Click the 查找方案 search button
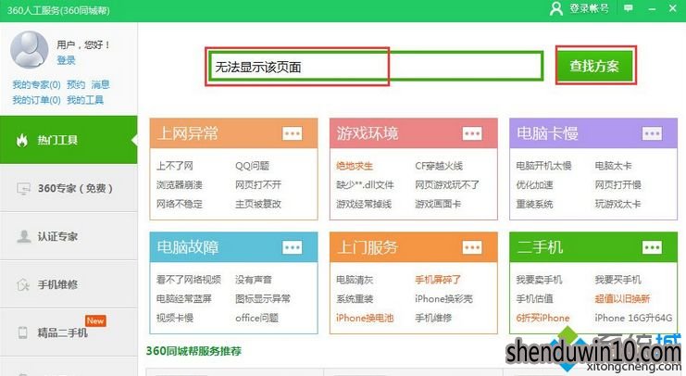This screenshot has width=686, height=376. point(594,66)
